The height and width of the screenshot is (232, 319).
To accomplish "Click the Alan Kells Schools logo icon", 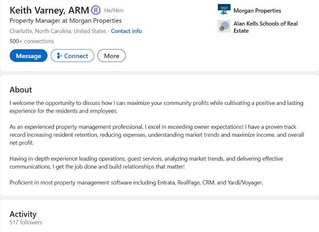I will coord(224,26).
